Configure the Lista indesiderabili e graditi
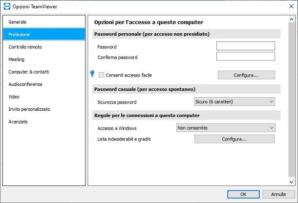Screen dimensions: 298x203 tap(234, 139)
